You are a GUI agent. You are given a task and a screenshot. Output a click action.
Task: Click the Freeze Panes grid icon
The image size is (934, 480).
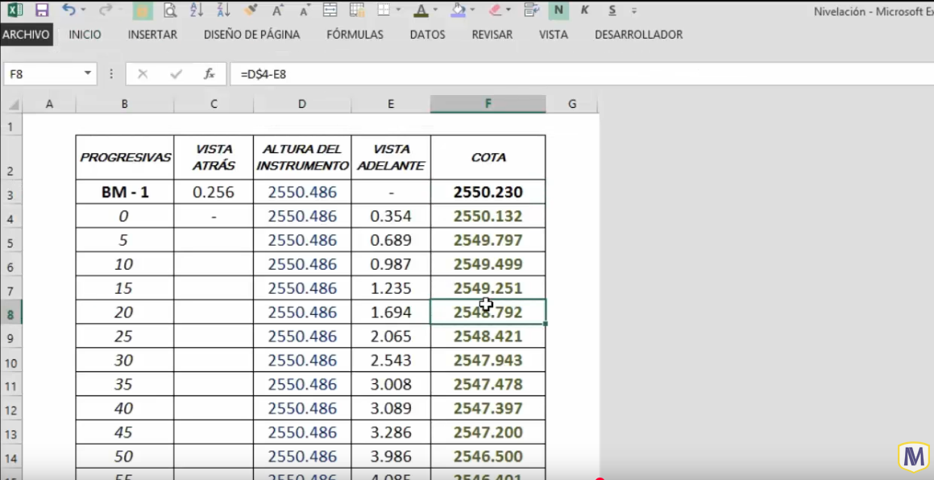[x=357, y=10]
